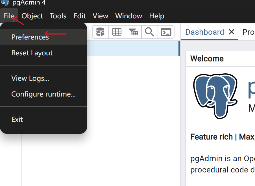
Task: Open Search Objects magnifier icon
Action: [150, 32]
